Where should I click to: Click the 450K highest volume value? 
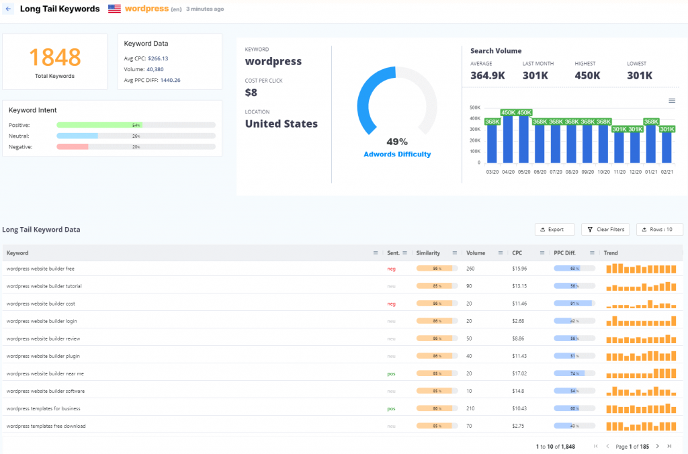click(x=587, y=75)
